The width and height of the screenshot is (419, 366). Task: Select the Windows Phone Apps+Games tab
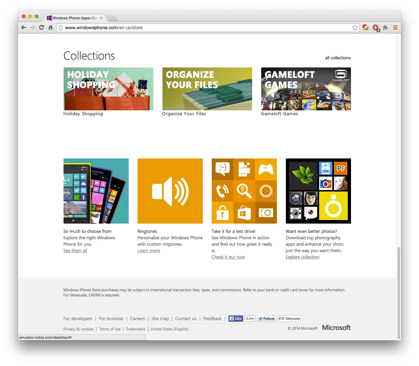pyautogui.click(x=74, y=18)
